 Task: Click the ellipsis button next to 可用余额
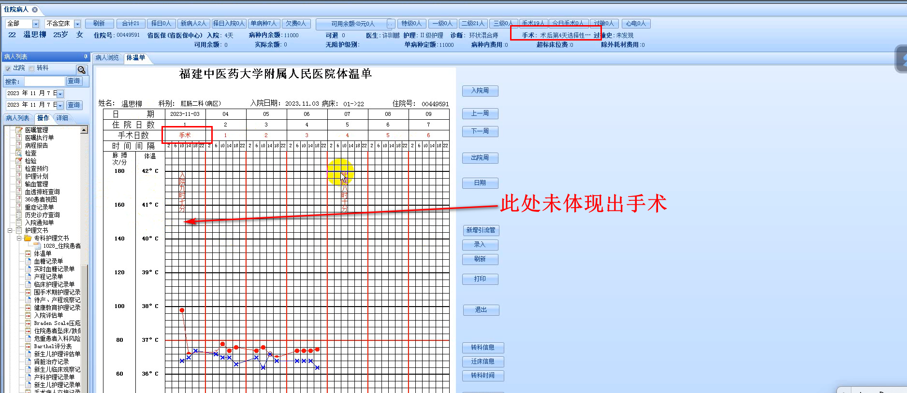pos(391,24)
